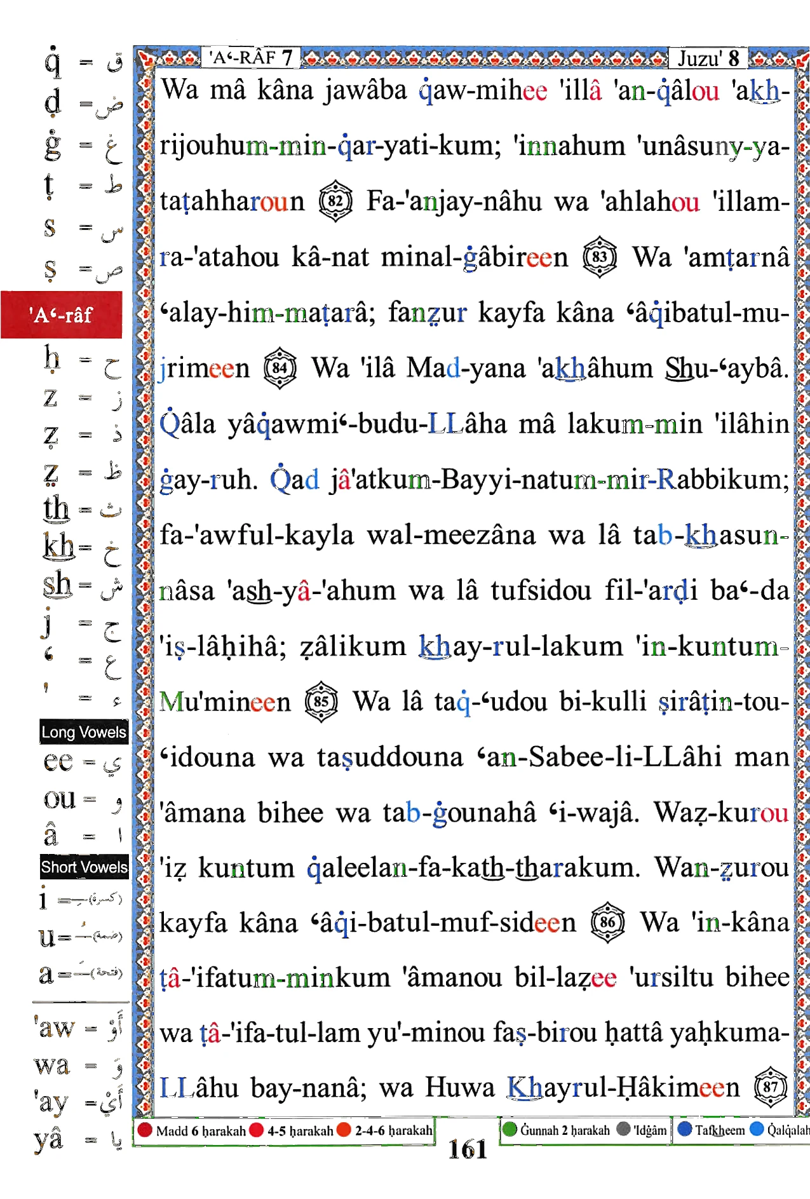
Task: Click the 4-5 harakah red dot
Action: (x=257, y=1130)
